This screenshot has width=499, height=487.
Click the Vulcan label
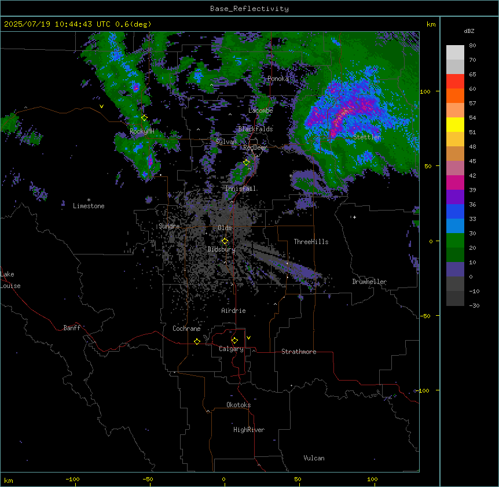pyautogui.click(x=314, y=458)
